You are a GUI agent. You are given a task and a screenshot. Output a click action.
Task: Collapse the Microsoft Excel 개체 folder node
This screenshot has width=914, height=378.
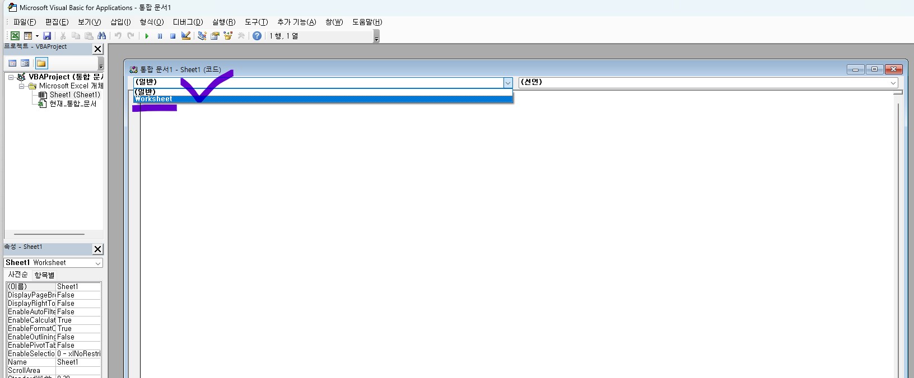tap(21, 86)
